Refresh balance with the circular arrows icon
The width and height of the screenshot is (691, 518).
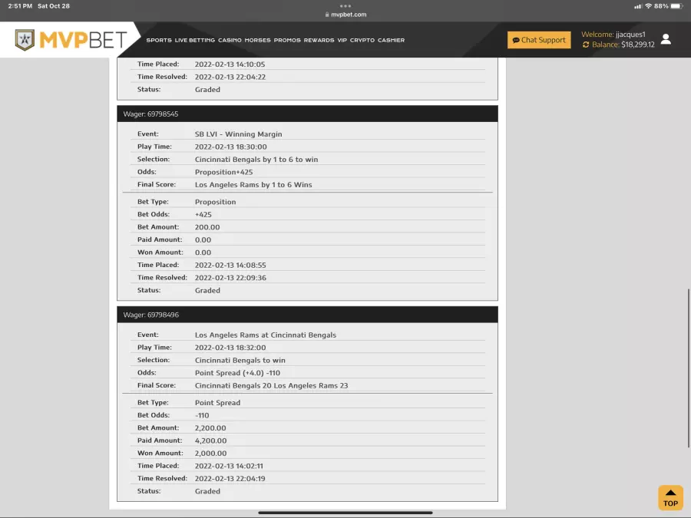pos(586,45)
